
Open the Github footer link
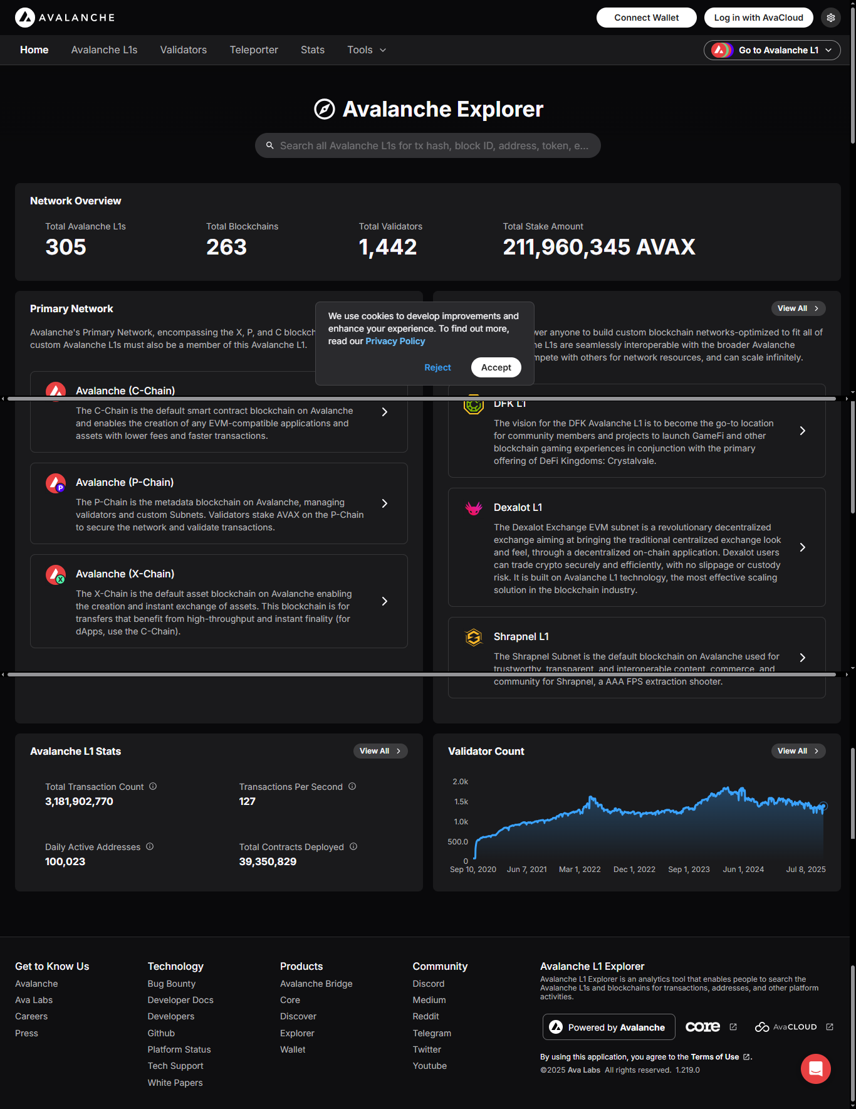coord(161,1033)
